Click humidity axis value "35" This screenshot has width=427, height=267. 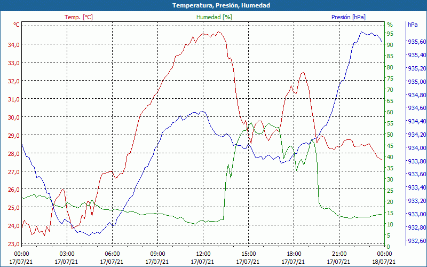[x=390, y=168]
